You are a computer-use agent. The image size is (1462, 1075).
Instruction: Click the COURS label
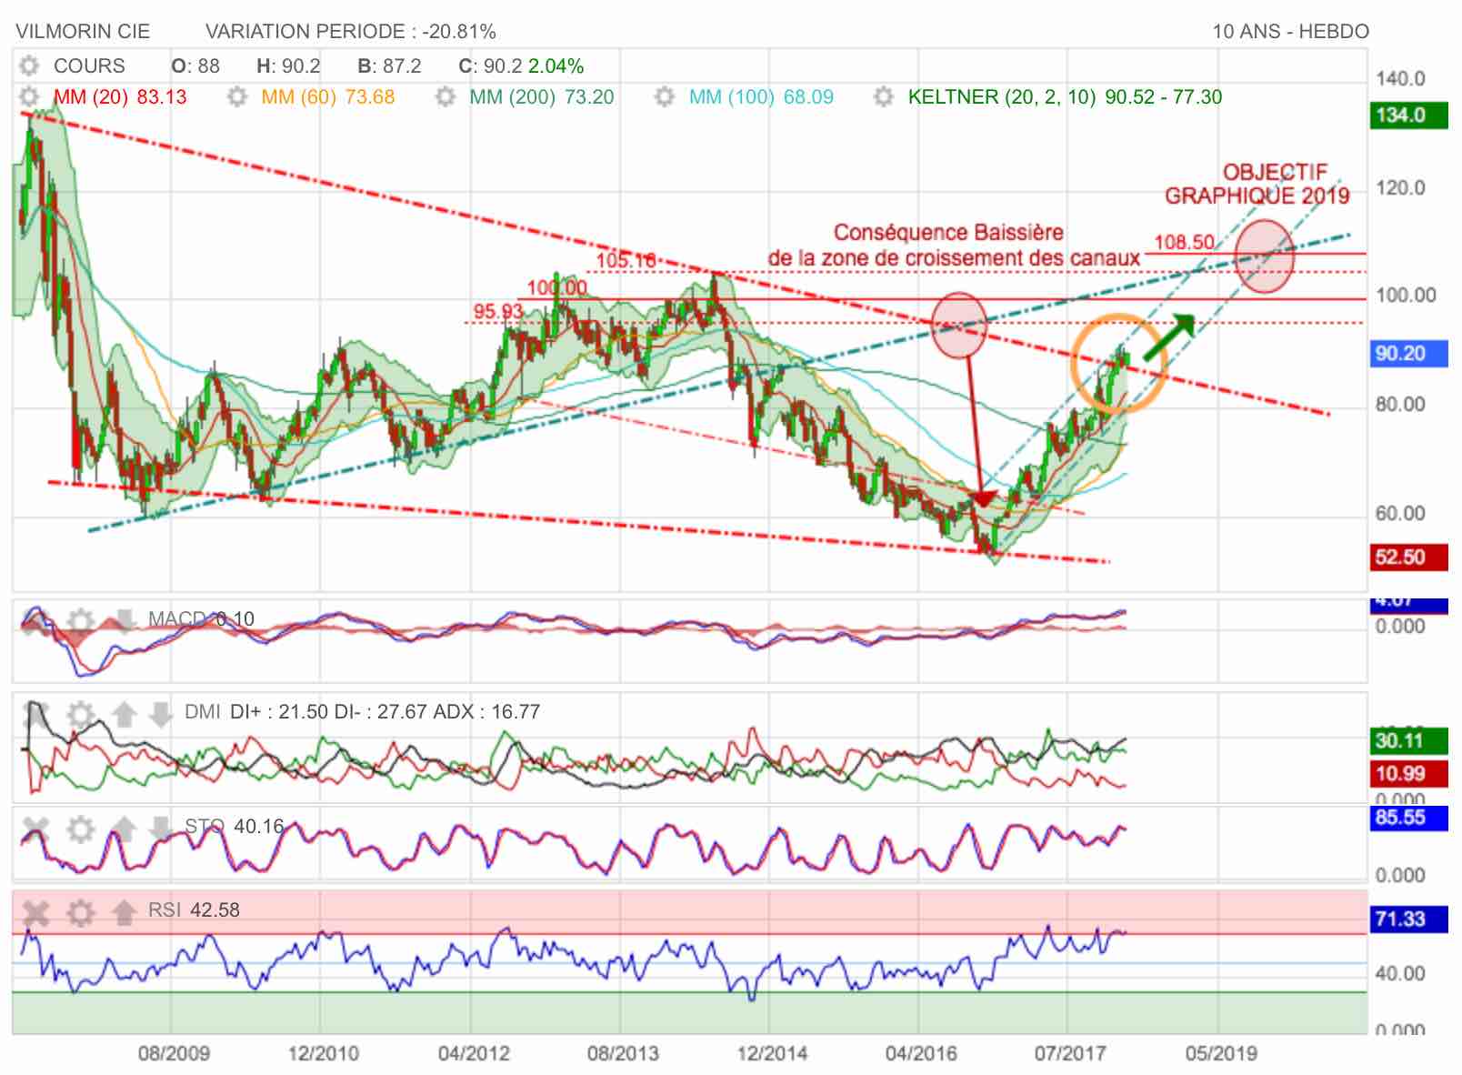[89, 65]
